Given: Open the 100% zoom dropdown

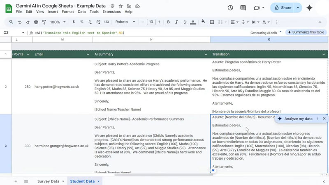Looking at the screenshot, I should click(x=58, y=22).
